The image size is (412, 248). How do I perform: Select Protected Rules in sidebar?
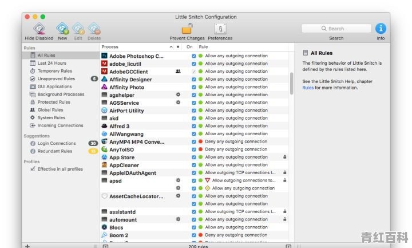click(61, 102)
